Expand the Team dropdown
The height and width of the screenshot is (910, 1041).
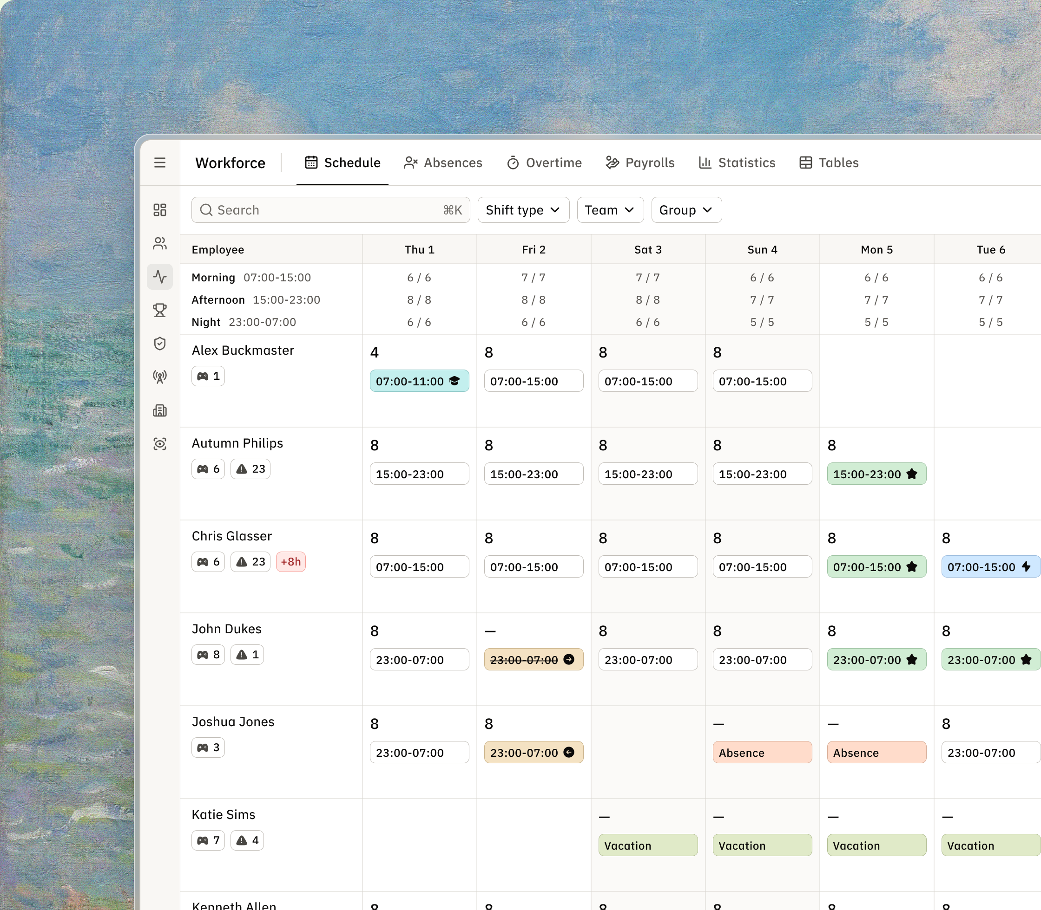(610, 210)
